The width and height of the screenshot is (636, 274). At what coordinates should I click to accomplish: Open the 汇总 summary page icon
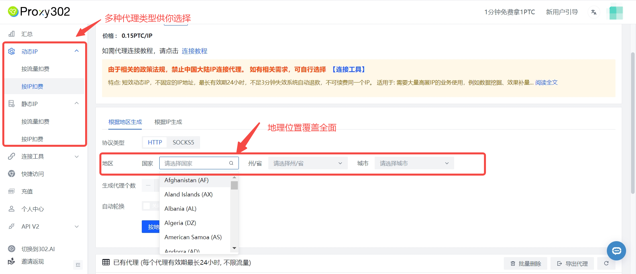click(12, 34)
